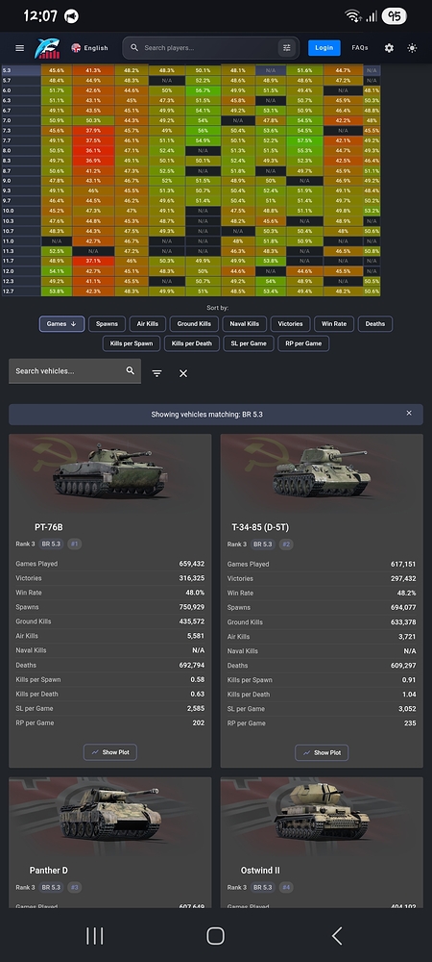Open the settings gear icon
This screenshot has height=962, width=432.
click(389, 48)
